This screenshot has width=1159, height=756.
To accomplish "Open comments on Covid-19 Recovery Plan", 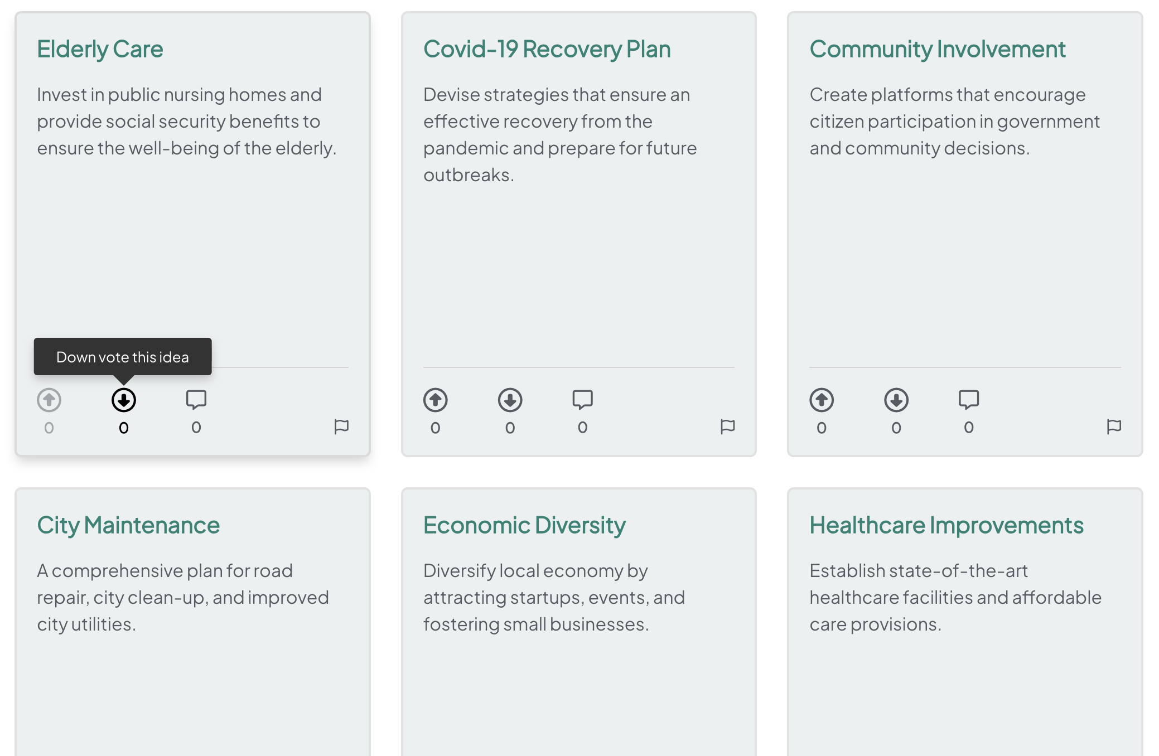I will tap(582, 400).
